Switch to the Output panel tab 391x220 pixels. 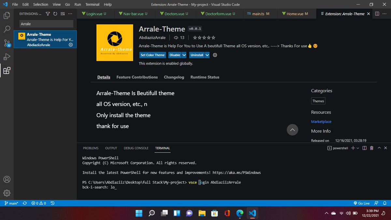tap(111, 148)
